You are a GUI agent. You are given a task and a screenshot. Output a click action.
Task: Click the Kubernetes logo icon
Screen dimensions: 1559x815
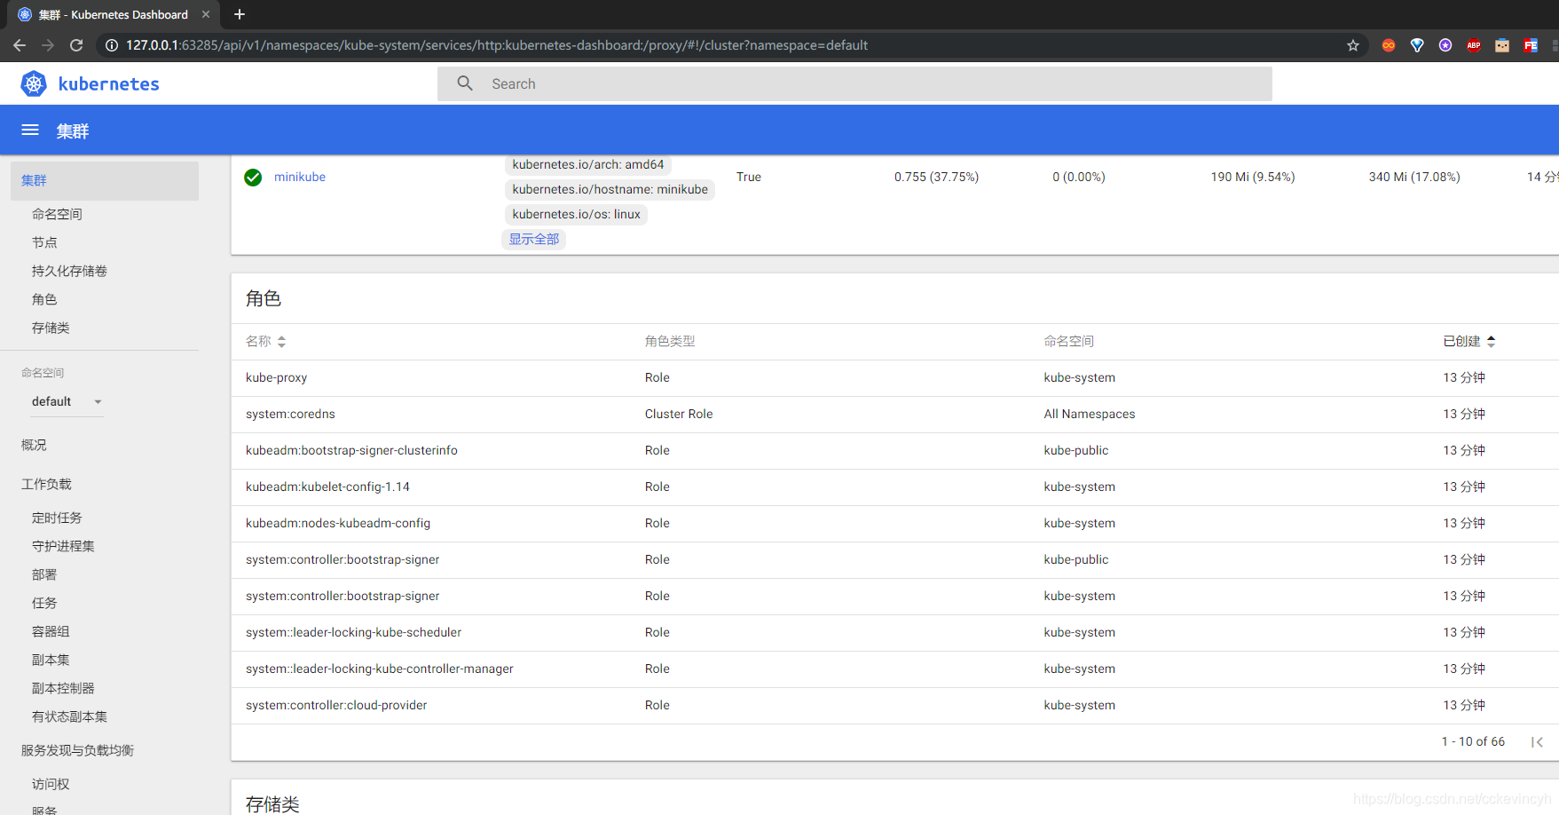click(x=34, y=83)
